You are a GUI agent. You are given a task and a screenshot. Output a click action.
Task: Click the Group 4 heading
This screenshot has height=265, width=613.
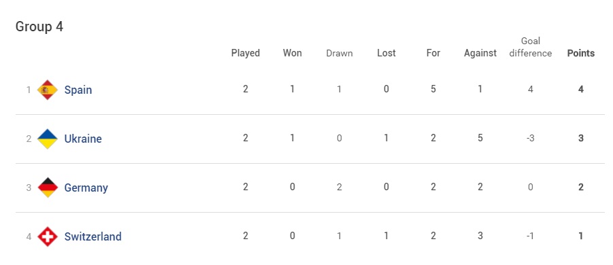point(39,27)
